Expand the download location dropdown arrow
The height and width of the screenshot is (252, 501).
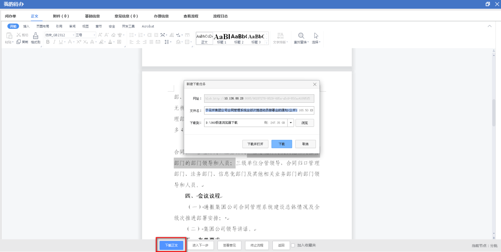(291, 123)
